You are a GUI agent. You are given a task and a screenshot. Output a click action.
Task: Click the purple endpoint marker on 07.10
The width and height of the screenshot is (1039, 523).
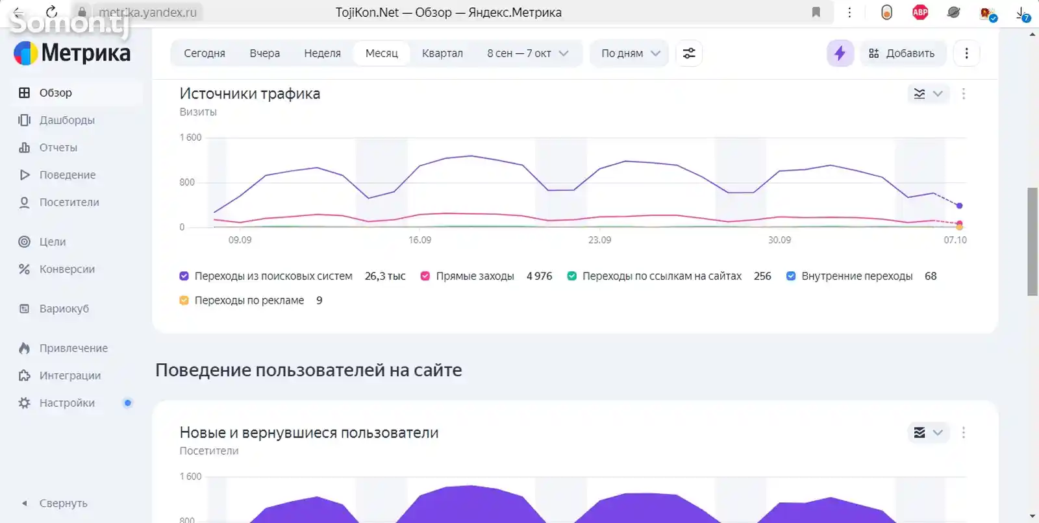960,206
